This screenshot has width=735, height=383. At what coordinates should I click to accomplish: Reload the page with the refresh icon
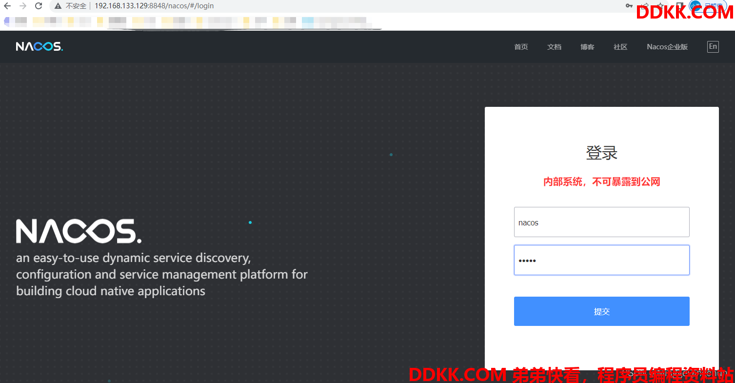pyautogui.click(x=39, y=6)
